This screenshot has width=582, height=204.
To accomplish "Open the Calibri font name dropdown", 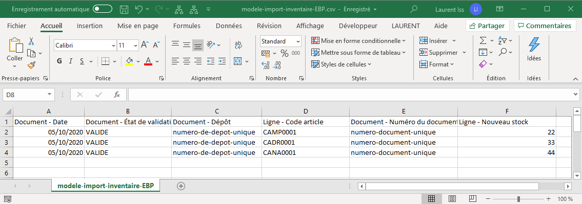I will tap(113, 46).
